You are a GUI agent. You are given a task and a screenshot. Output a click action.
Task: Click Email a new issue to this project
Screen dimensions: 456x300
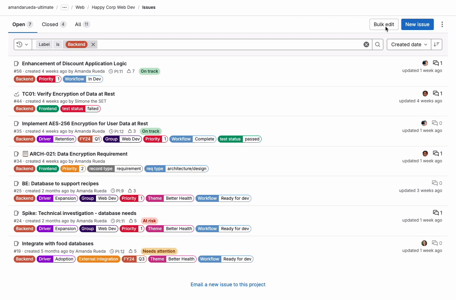tap(228, 284)
